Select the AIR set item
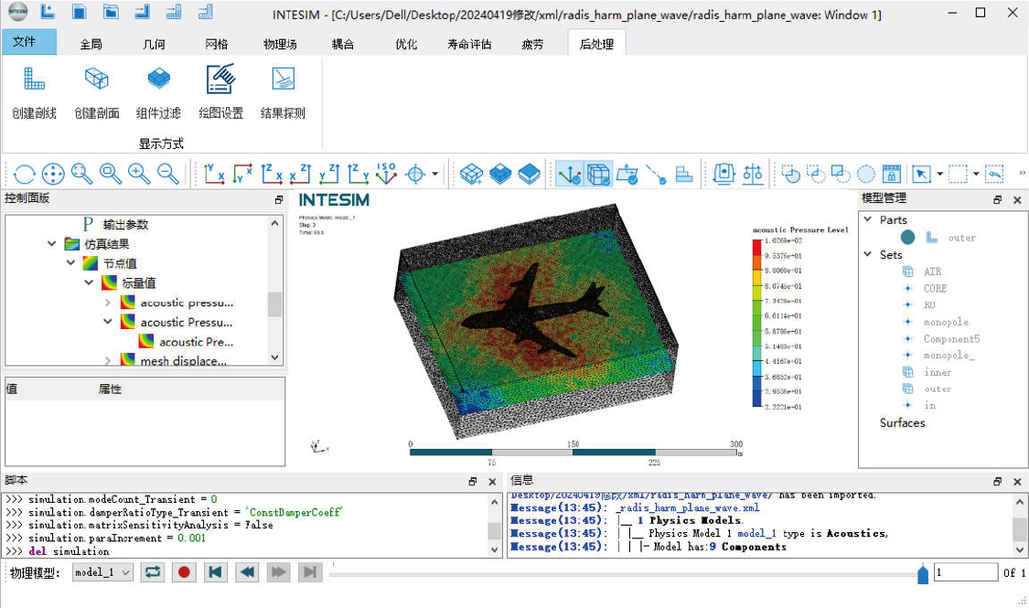This screenshot has height=608, width=1029. click(933, 272)
